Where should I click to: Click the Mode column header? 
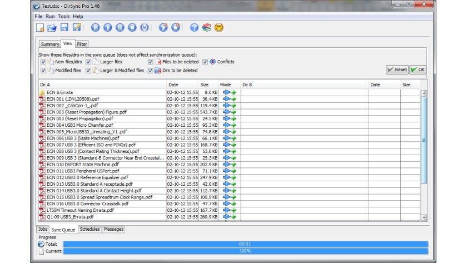pos(229,85)
